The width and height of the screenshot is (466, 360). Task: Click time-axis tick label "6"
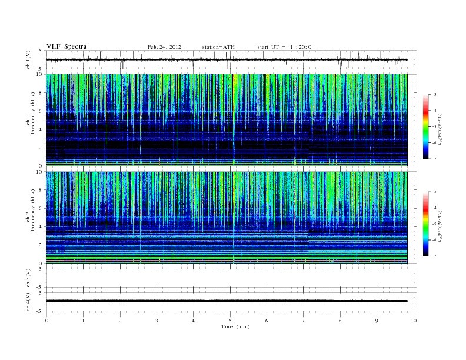tap(267, 321)
